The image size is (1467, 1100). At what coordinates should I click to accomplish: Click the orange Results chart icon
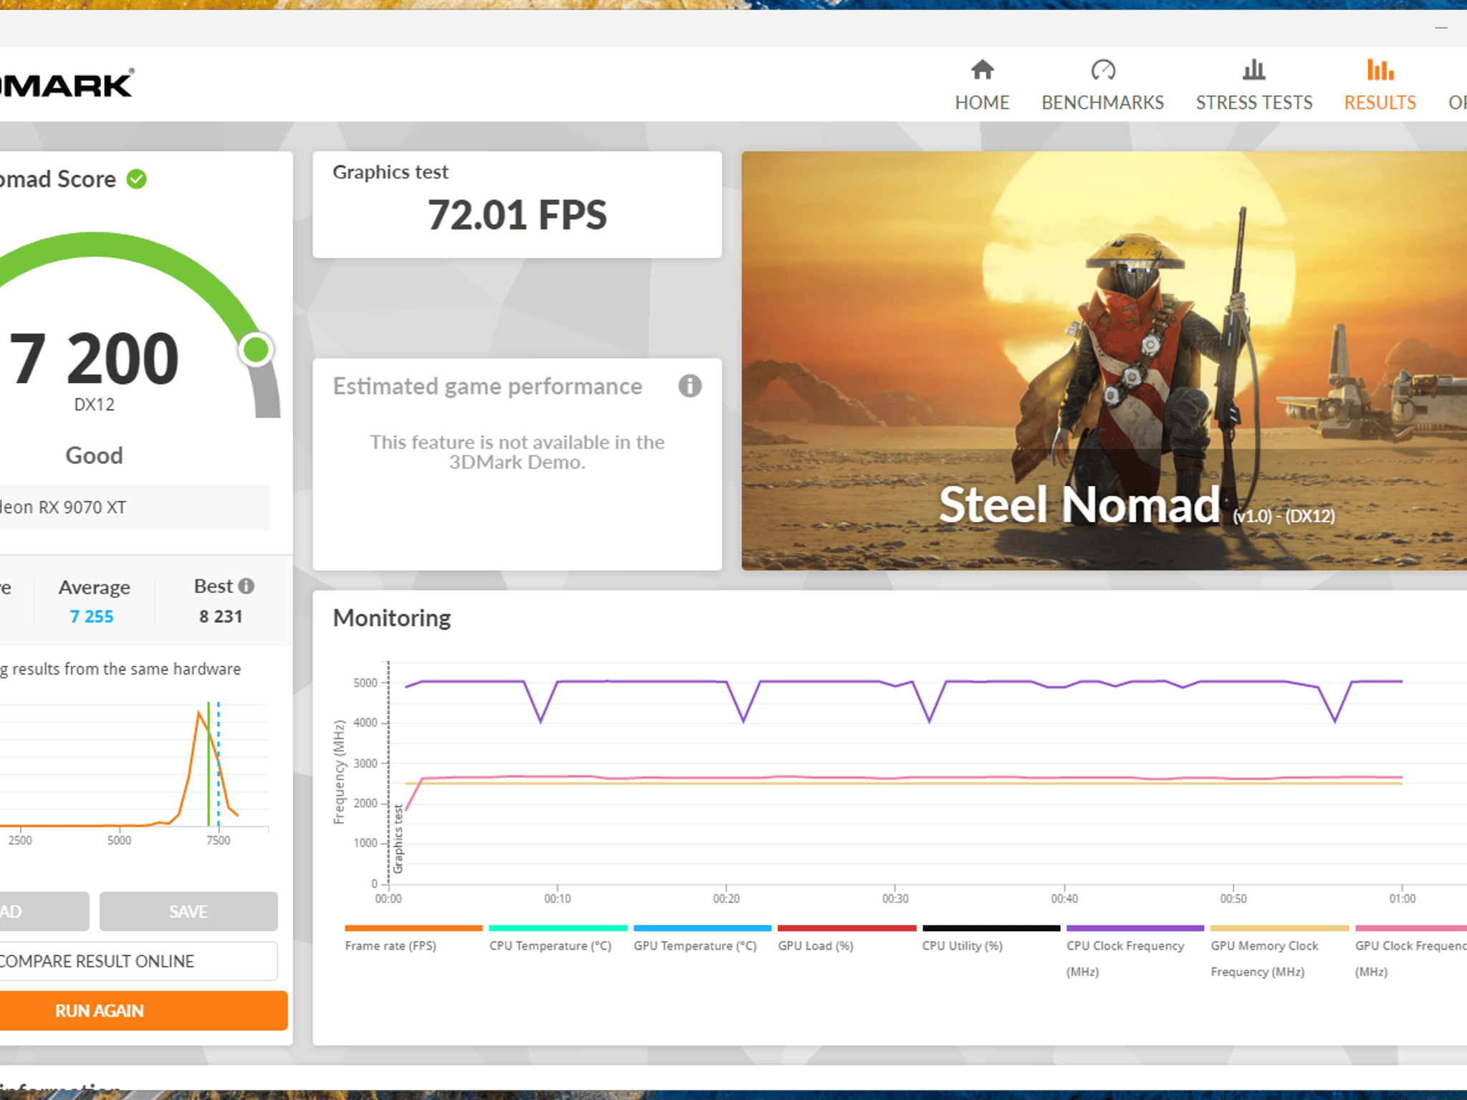pyautogui.click(x=1380, y=70)
